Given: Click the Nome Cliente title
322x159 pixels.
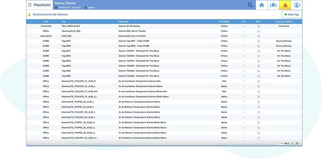Looking at the screenshot, I should coord(65,3).
